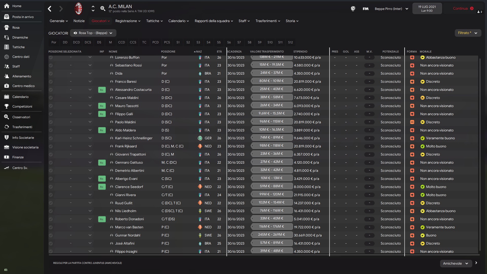Go back with the left arrow
Image resolution: width=487 pixels, height=274 pixels.
coord(50,9)
